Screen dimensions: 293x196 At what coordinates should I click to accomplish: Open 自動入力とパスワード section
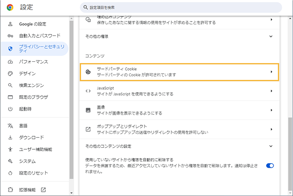39,36
